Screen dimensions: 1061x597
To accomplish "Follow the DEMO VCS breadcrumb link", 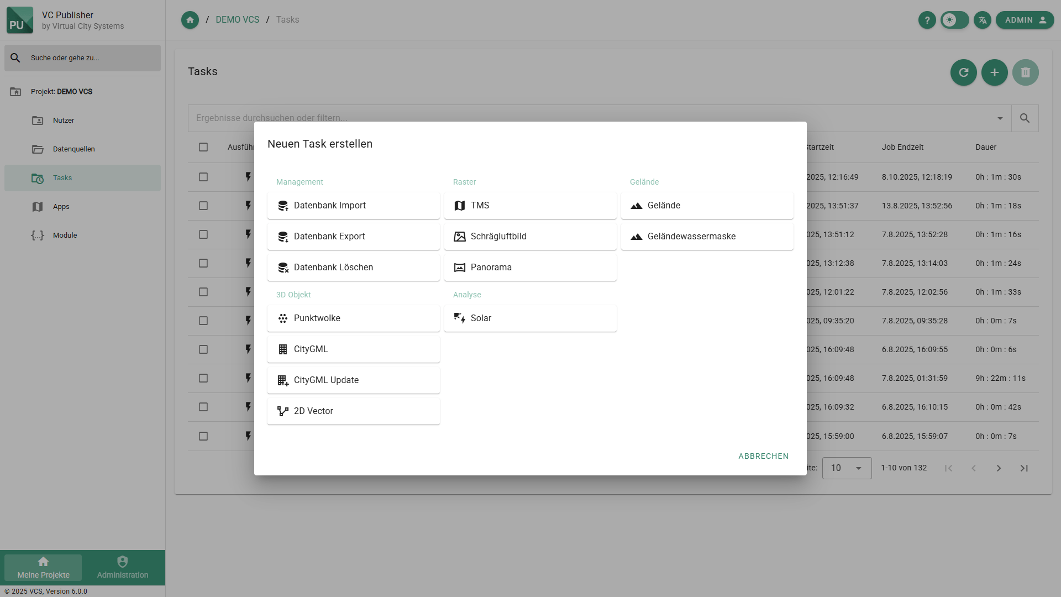I will (237, 20).
